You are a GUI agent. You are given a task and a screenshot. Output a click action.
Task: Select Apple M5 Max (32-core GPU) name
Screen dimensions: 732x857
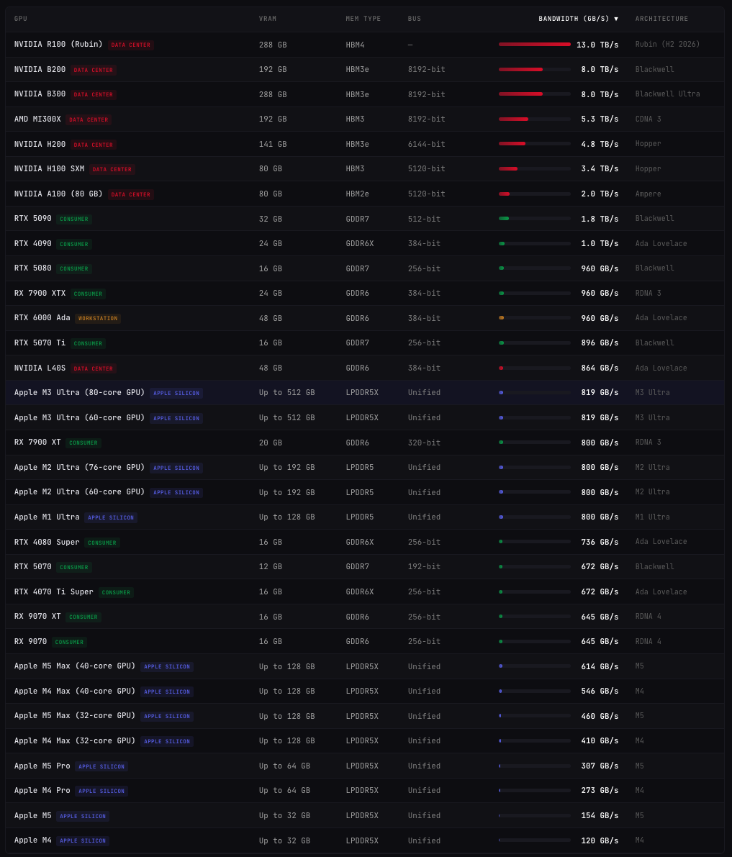(75, 716)
